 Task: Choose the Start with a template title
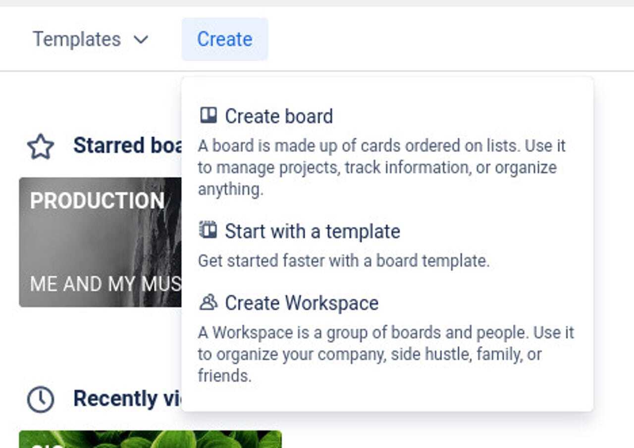pos(312,231)
